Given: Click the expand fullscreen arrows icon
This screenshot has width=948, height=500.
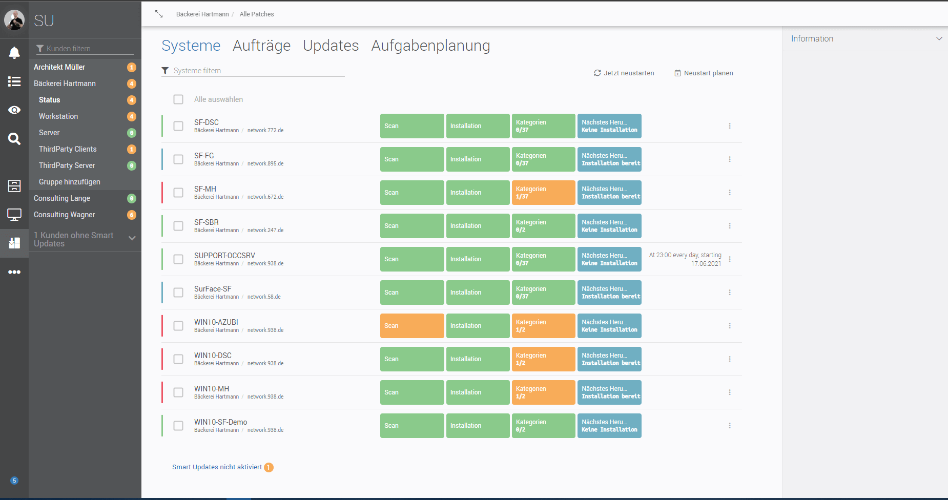Looking at the screenshot, I should click(159, 14).
